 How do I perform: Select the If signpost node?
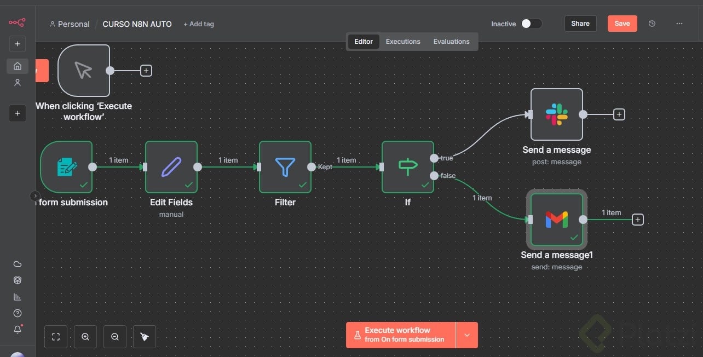[408, 167]
